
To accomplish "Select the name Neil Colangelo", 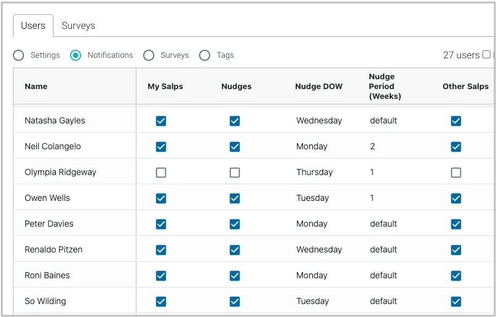I will tap(53, 147).
